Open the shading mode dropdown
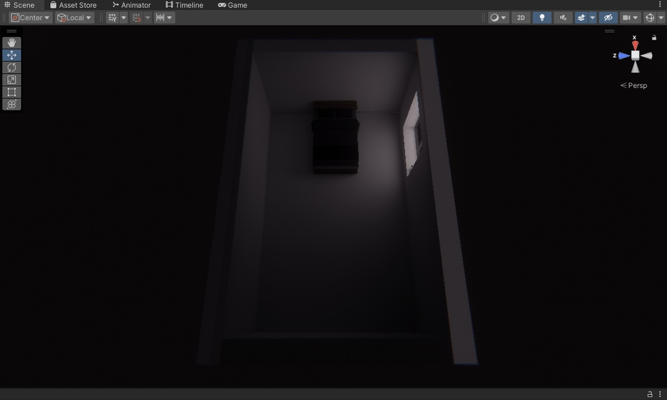This screenshot has width=667, height=400. pyautogui.click(x=497, y=17)
